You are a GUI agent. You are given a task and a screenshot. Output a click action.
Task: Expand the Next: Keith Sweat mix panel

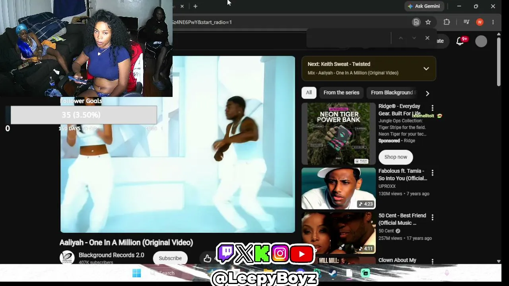(426, 69)
